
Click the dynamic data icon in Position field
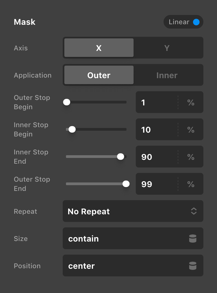[193, 266]
